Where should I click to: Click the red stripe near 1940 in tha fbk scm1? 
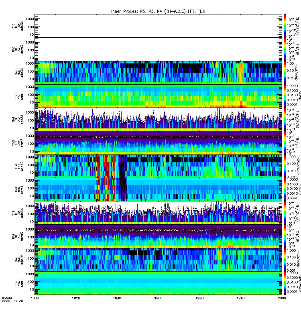241,104
